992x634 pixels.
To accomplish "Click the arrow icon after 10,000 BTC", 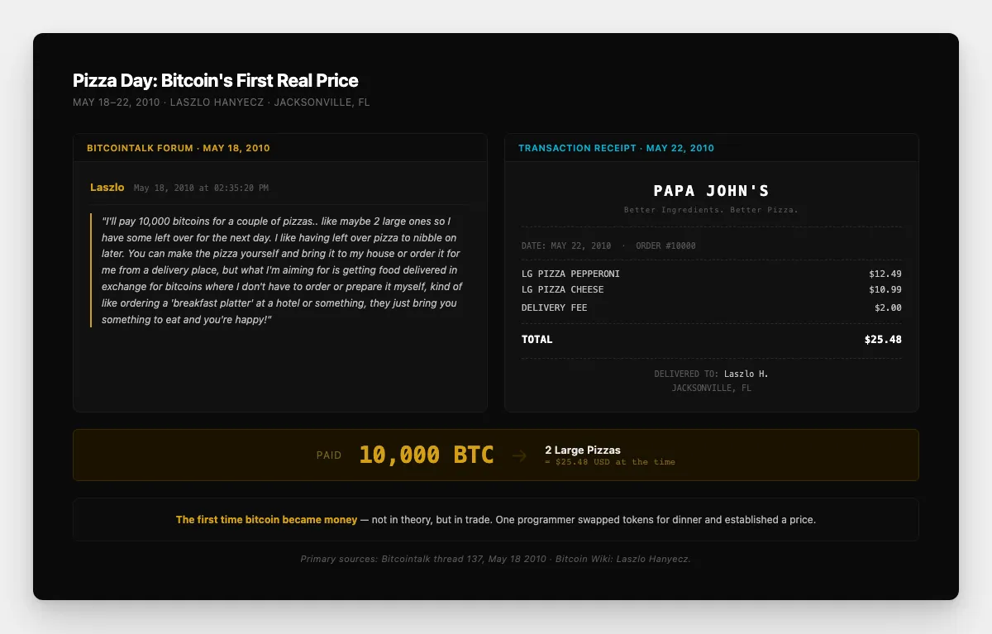I will coord(519,455).
